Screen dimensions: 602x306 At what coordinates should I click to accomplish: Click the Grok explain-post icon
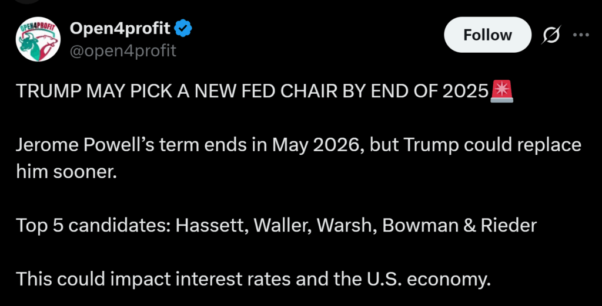tap(552, 35)
